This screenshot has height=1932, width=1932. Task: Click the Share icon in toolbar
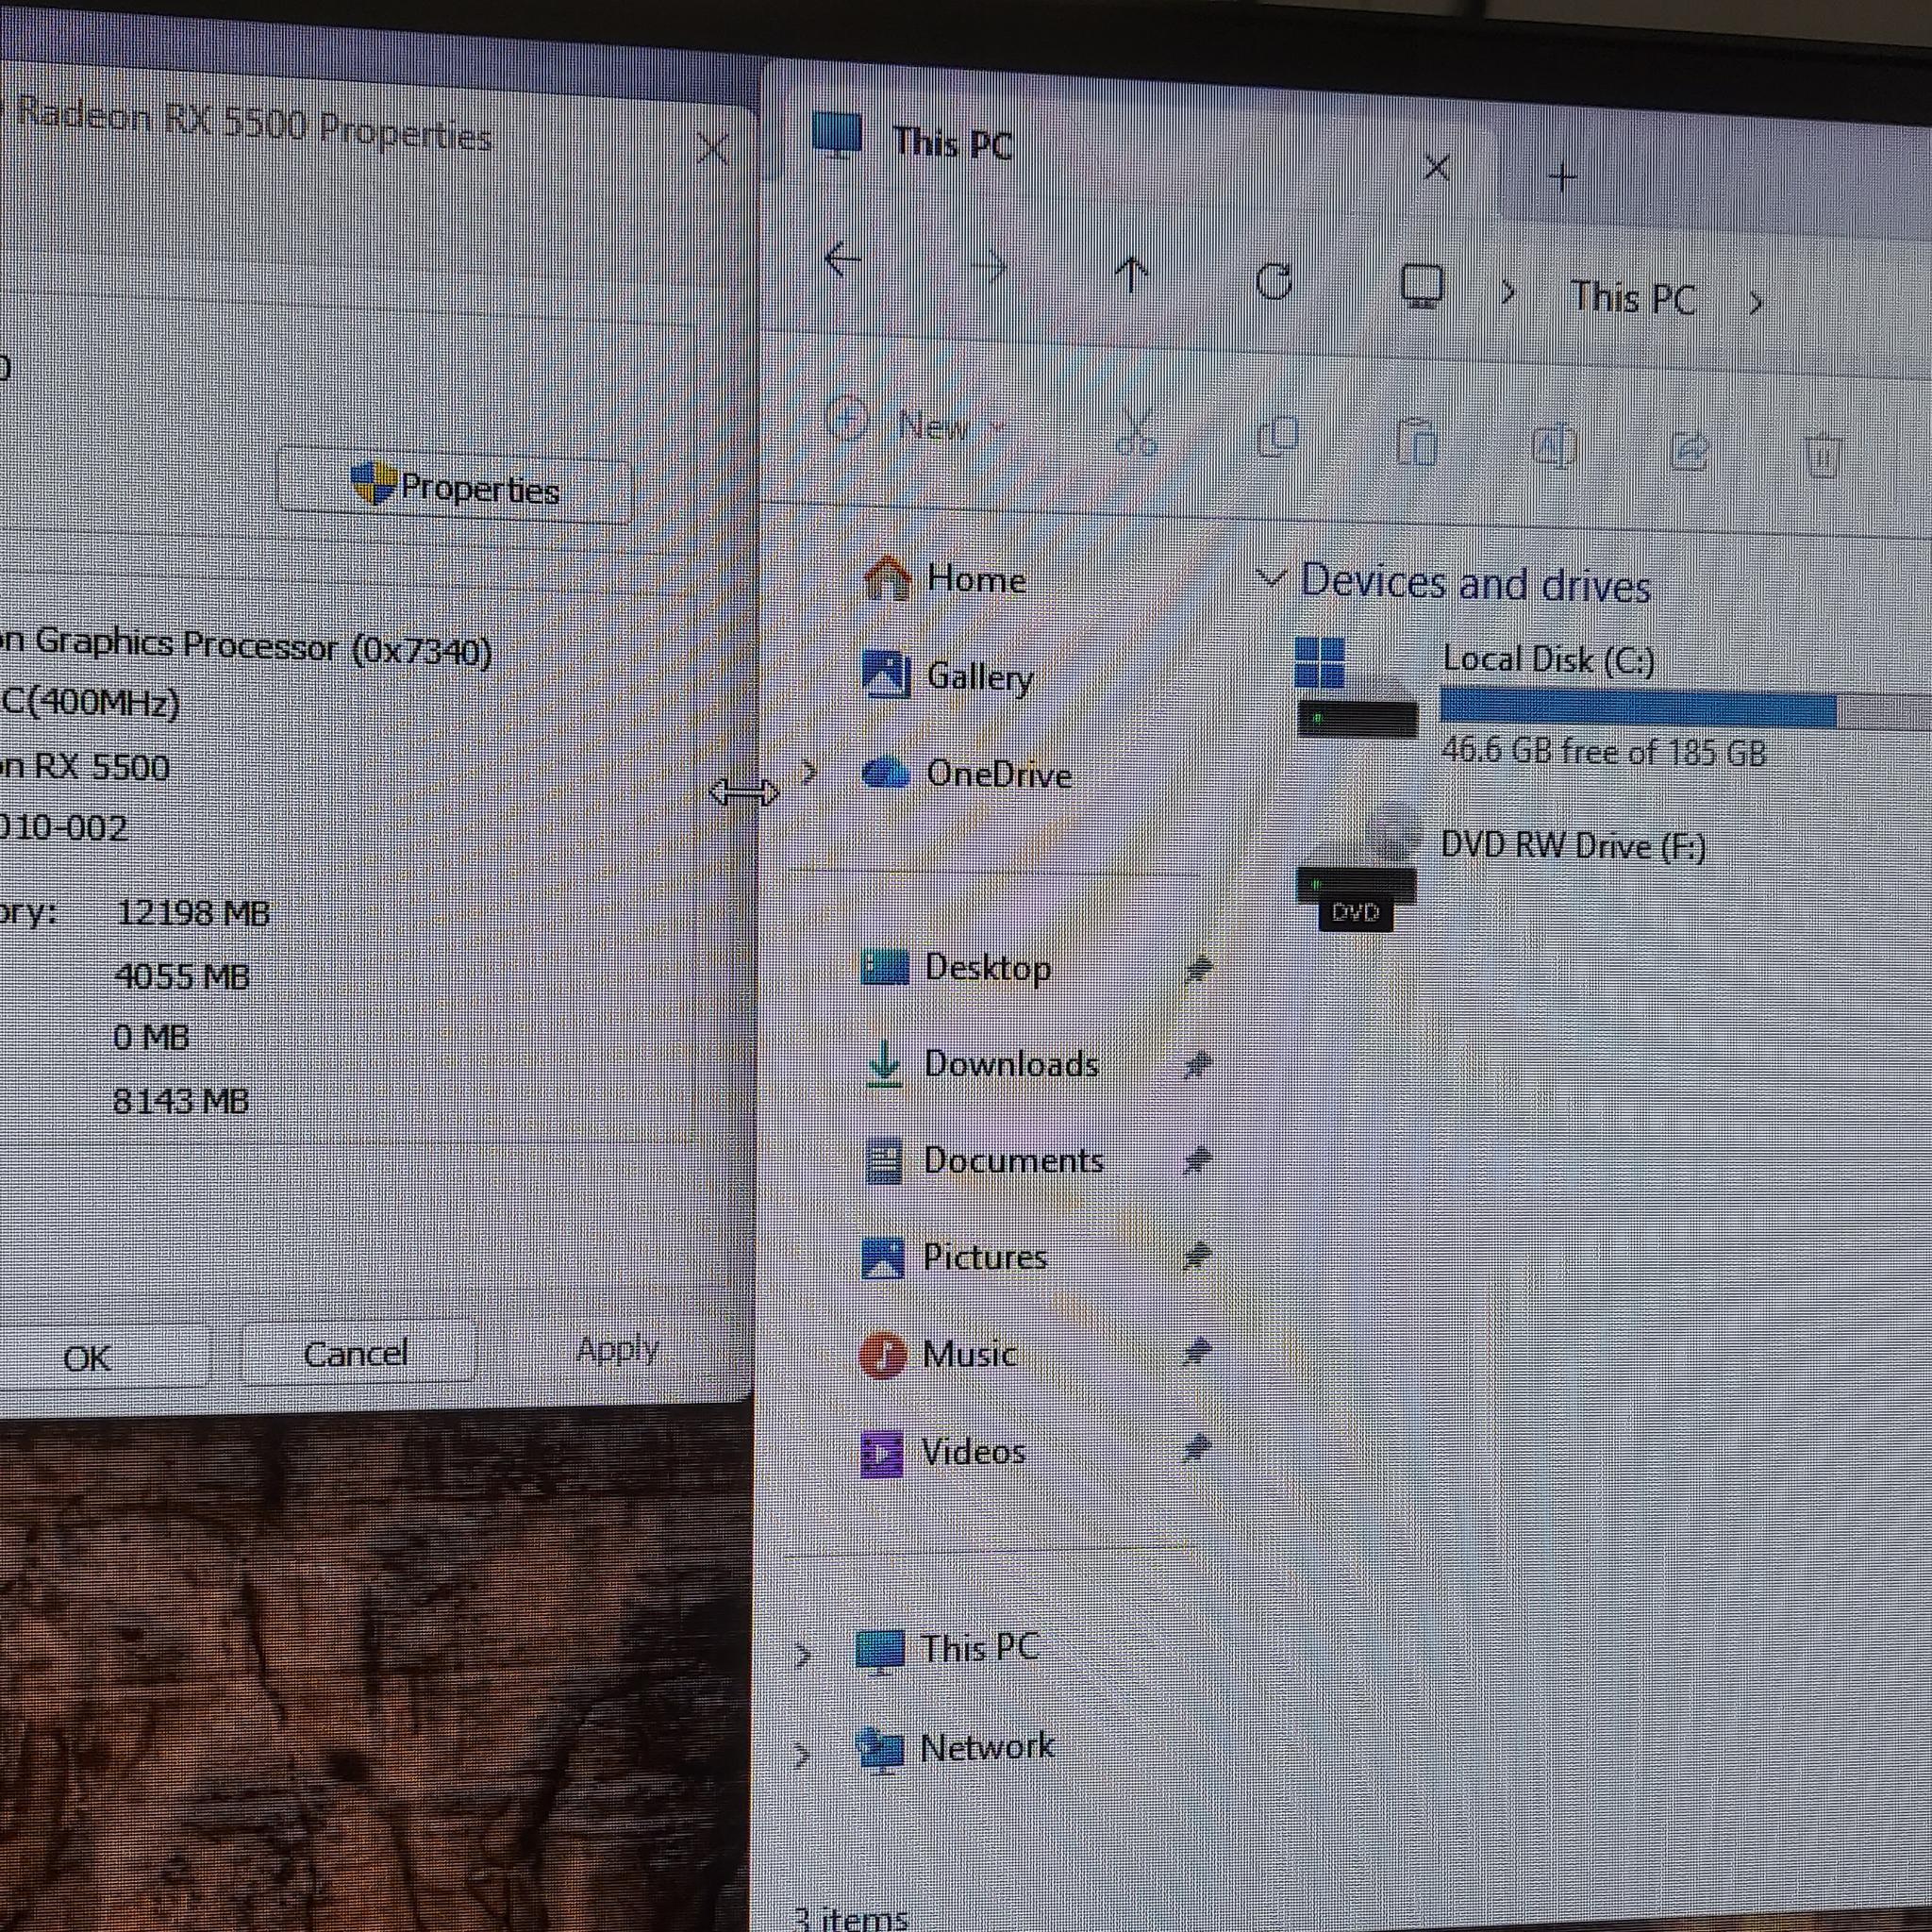(x=1689, y=451)
